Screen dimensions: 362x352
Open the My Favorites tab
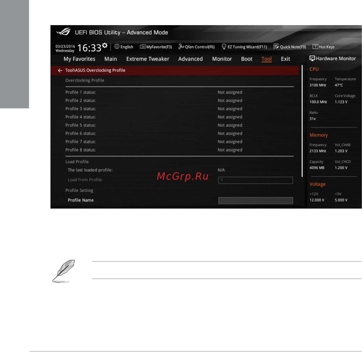pos(80,59)
